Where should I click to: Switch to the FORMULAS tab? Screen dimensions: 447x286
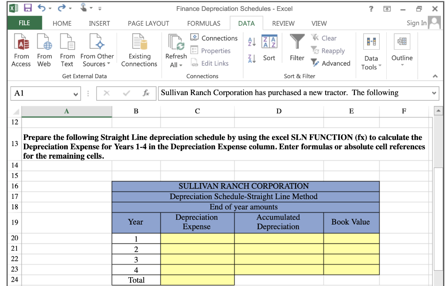[x=204, y=23]
